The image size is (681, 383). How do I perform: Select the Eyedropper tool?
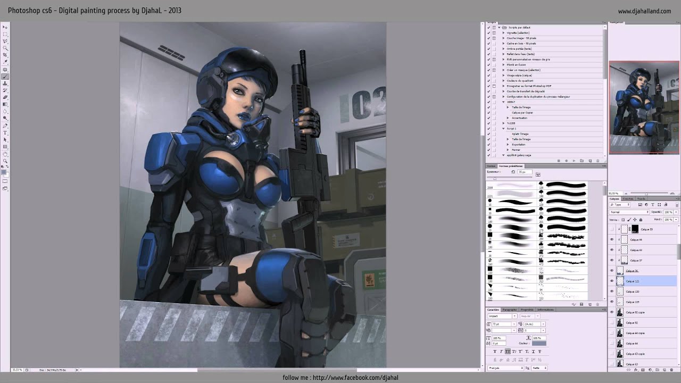point(5,62)
